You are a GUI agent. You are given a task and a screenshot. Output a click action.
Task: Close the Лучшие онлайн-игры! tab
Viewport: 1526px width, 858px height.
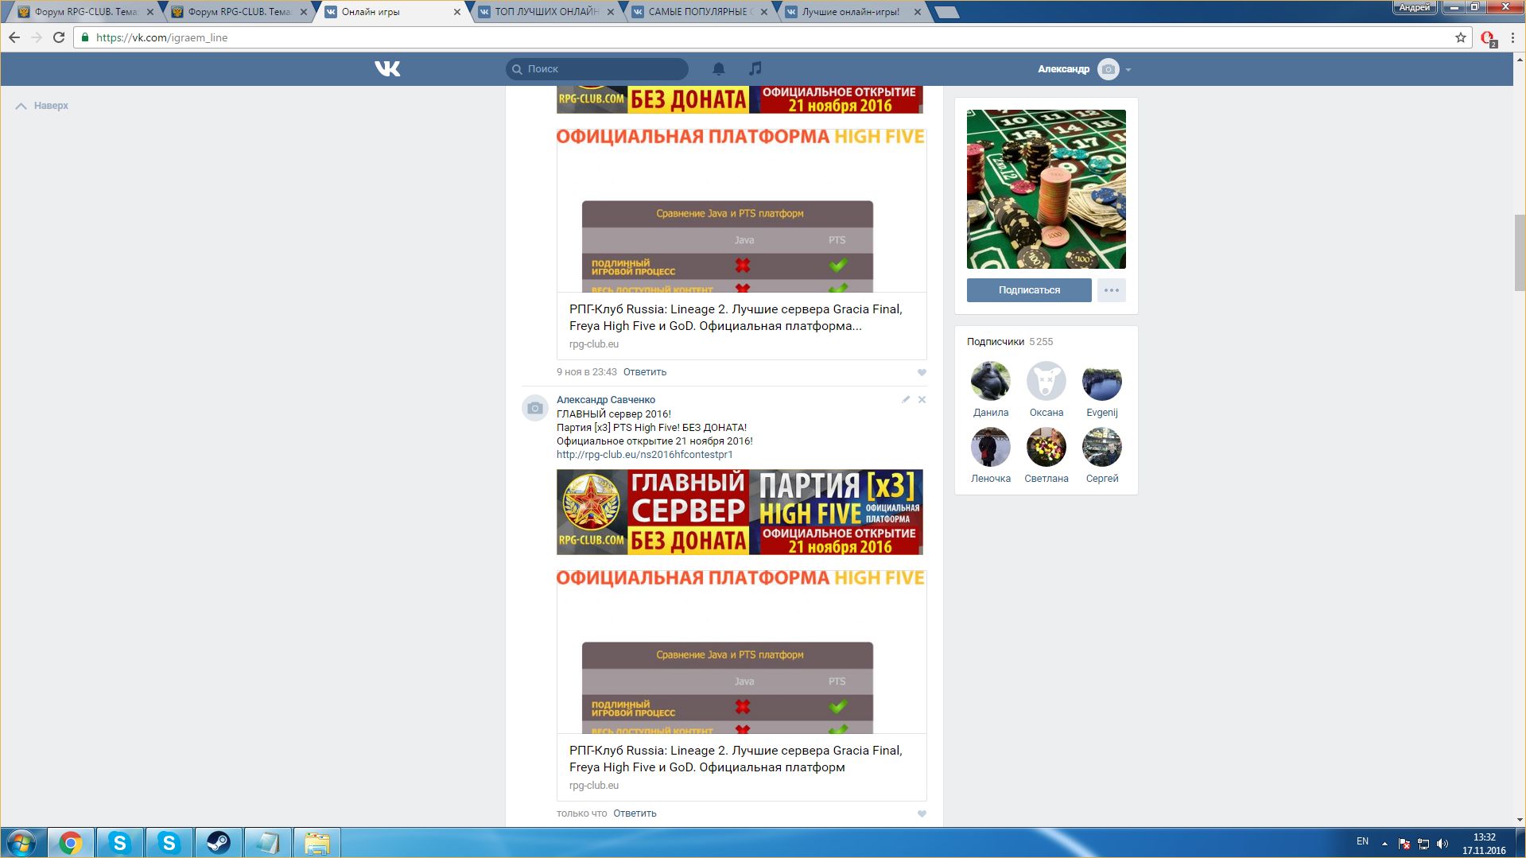click(918, 12)
